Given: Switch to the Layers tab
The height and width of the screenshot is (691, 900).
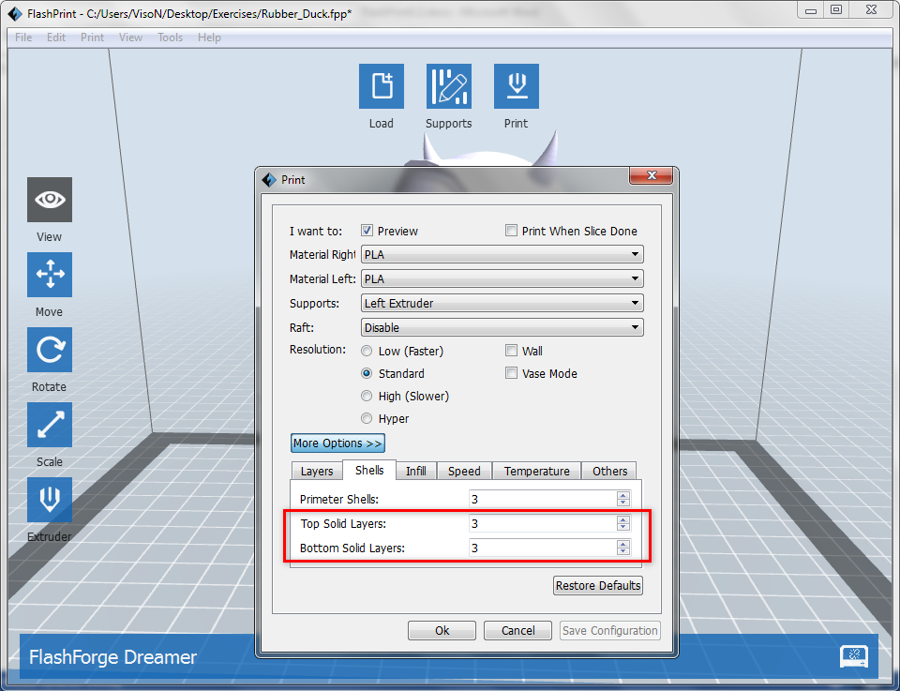Looking at the screenshot, I should [317, 472].
